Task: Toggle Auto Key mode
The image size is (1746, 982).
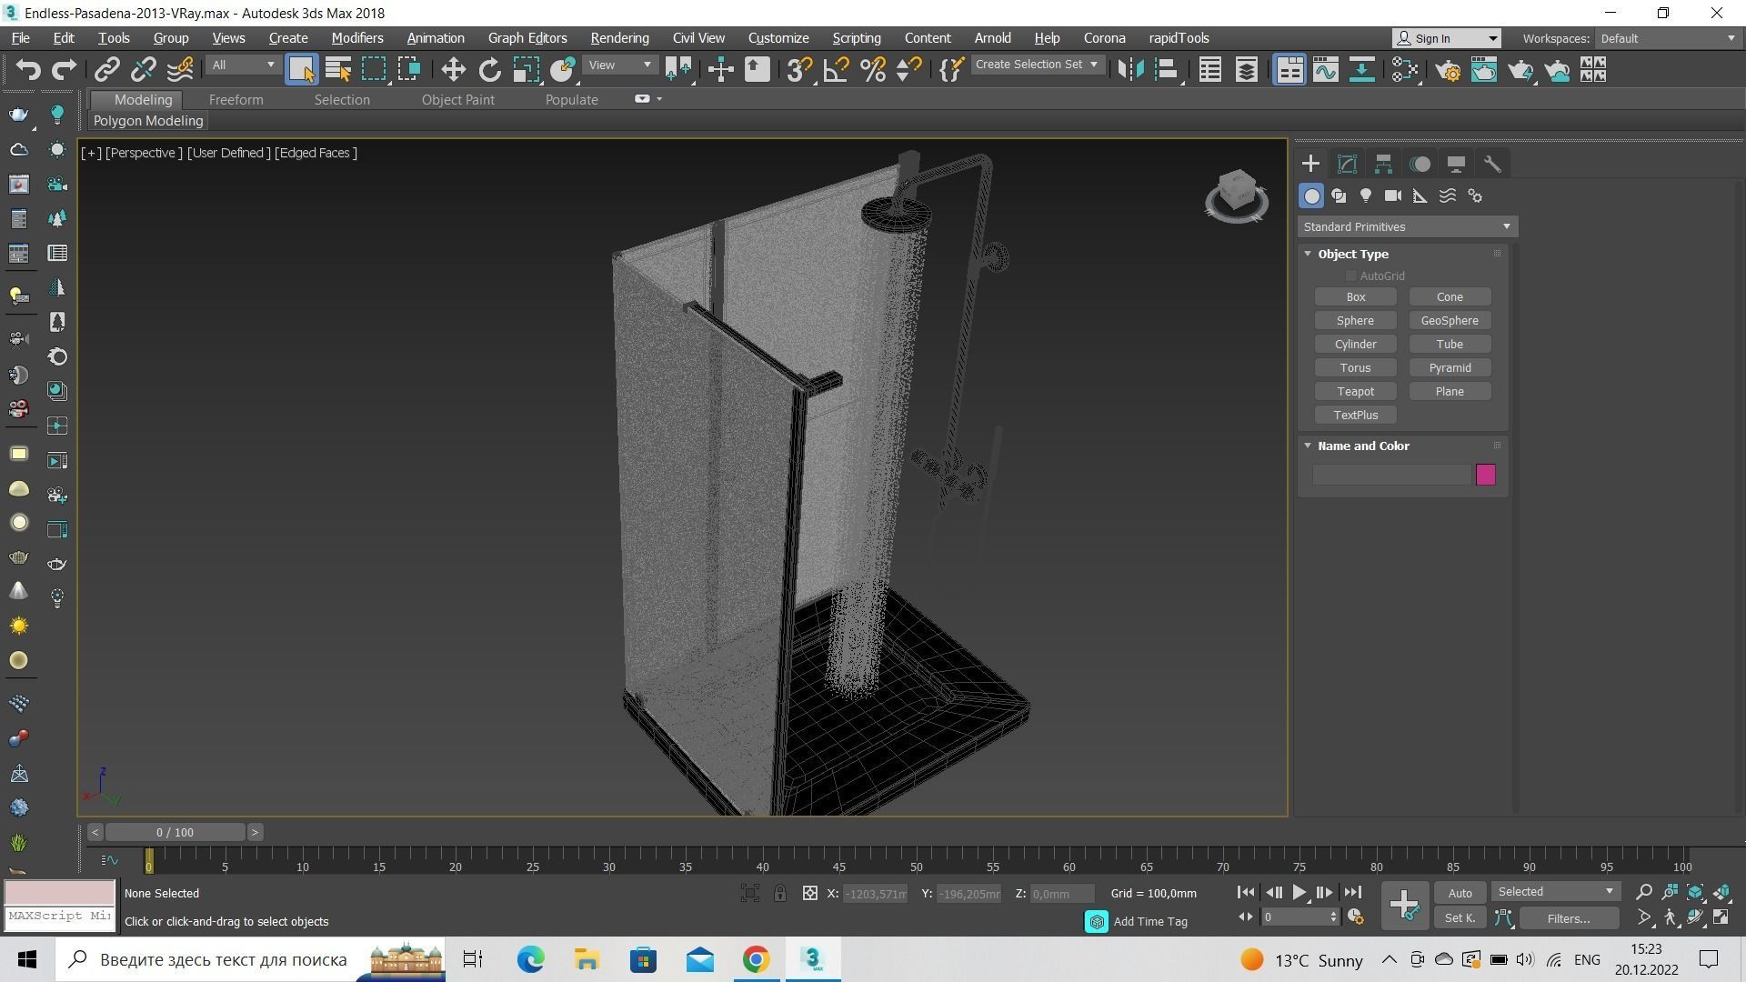Action: 1460,893
